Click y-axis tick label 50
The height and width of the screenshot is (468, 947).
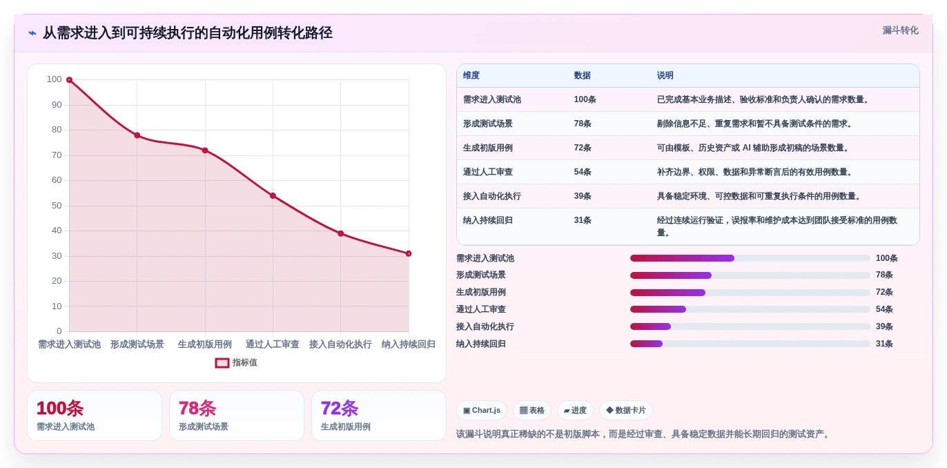tap(57, 206)
